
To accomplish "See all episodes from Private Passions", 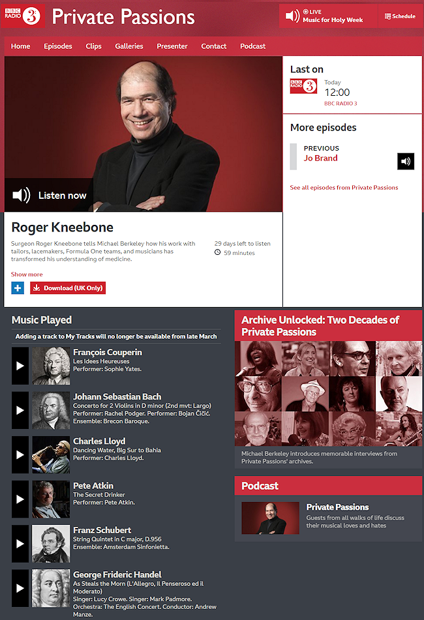I will (x=344, y=187).
